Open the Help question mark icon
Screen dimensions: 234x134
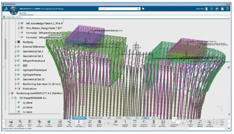[228, 9]
